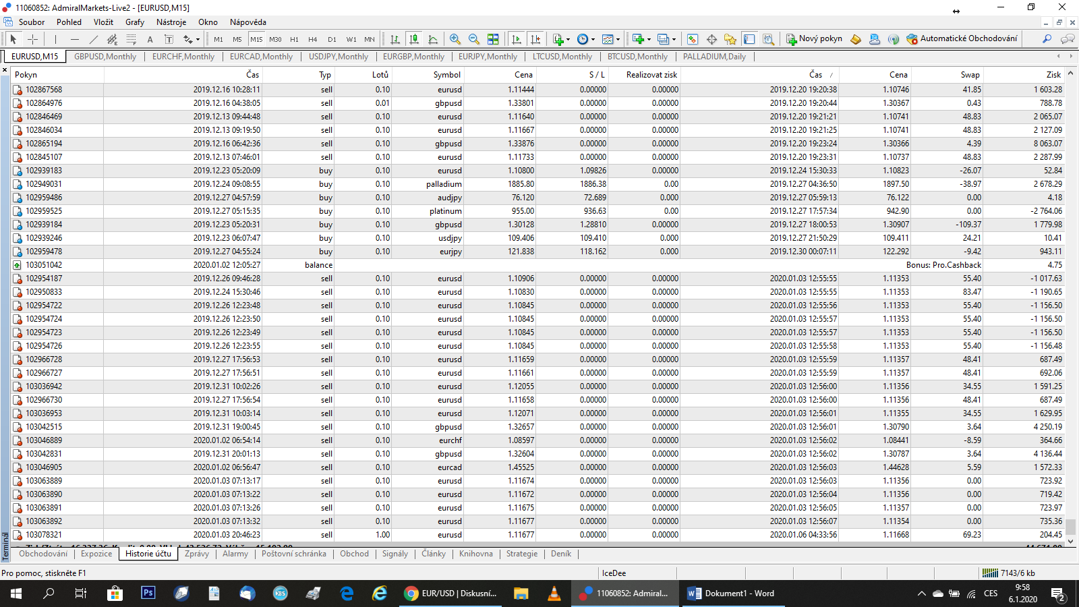Switch the chart to M5 timeframe
Viewport: 1079px width, 607px height.
237,39
